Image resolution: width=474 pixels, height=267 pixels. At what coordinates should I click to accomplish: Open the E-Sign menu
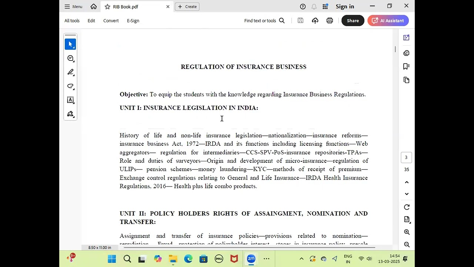[133, 21]
